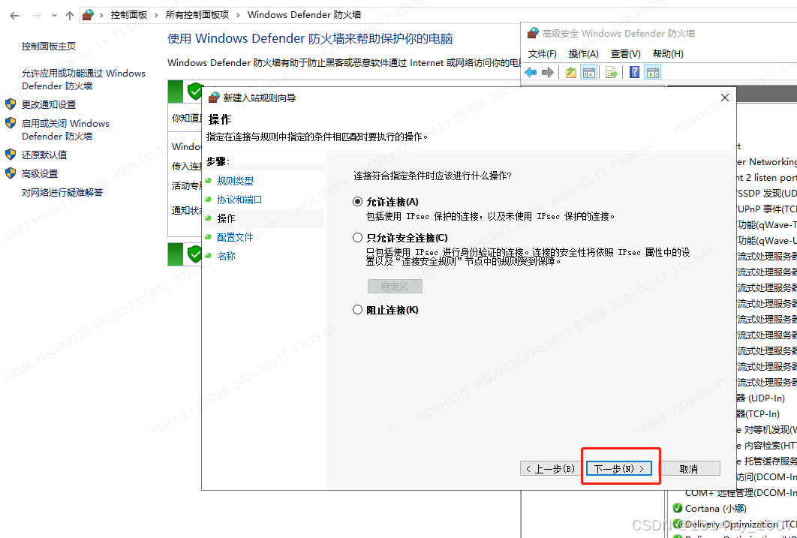Viewport: 797px width, 538px height.
Task: Click the firewall icon in the Advanced Security title bar
Action: pos(533,34)
